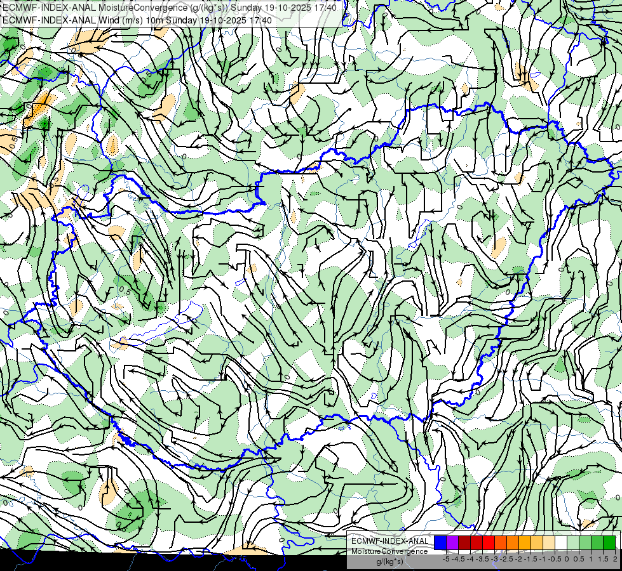Viewport: 622px width, 571px height.
Task: Click the -5 tick label on the legend
Action: (446, 559)
